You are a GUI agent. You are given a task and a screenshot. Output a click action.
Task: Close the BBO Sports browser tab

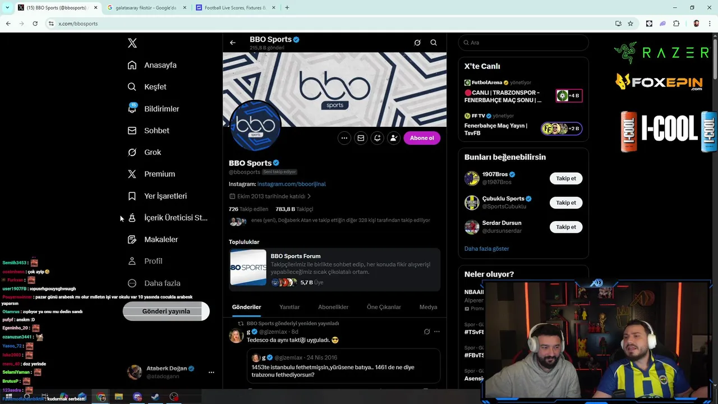point(96,8)
